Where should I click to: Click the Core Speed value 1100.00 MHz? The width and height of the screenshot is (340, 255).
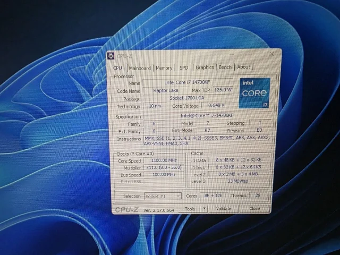tap(164, 160)
